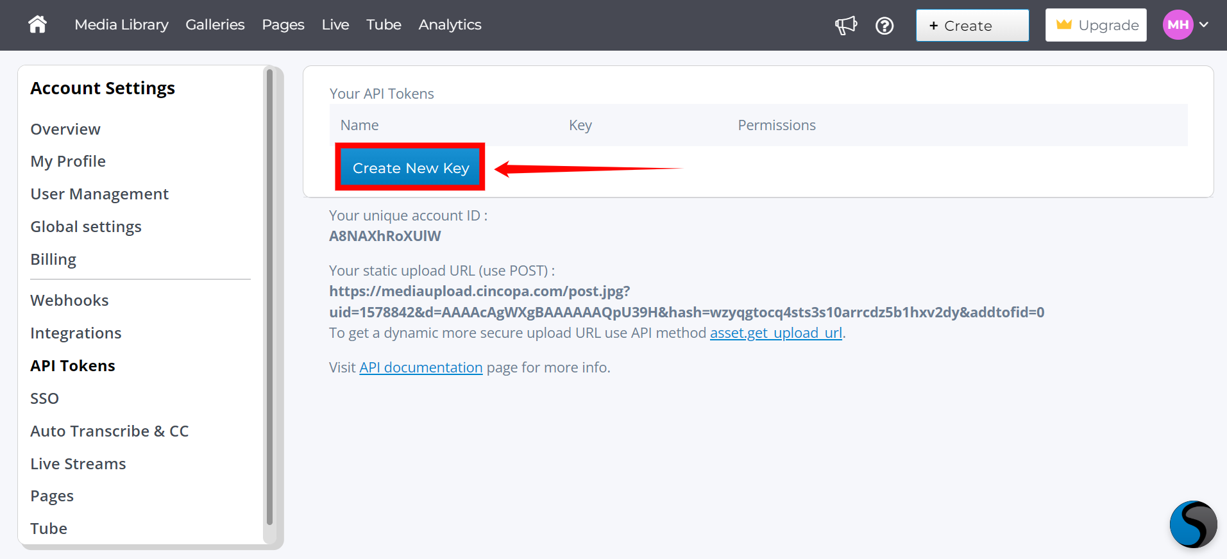Viewport: 1227px width, 559px height.
Task: Click the sidebar vertical scrollbar
Action: [x=269, y=296]
